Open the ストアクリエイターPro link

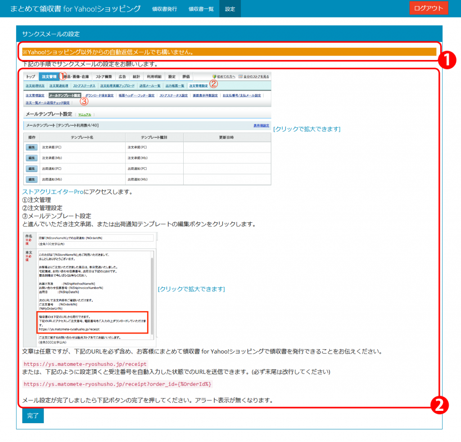[53, 192]
